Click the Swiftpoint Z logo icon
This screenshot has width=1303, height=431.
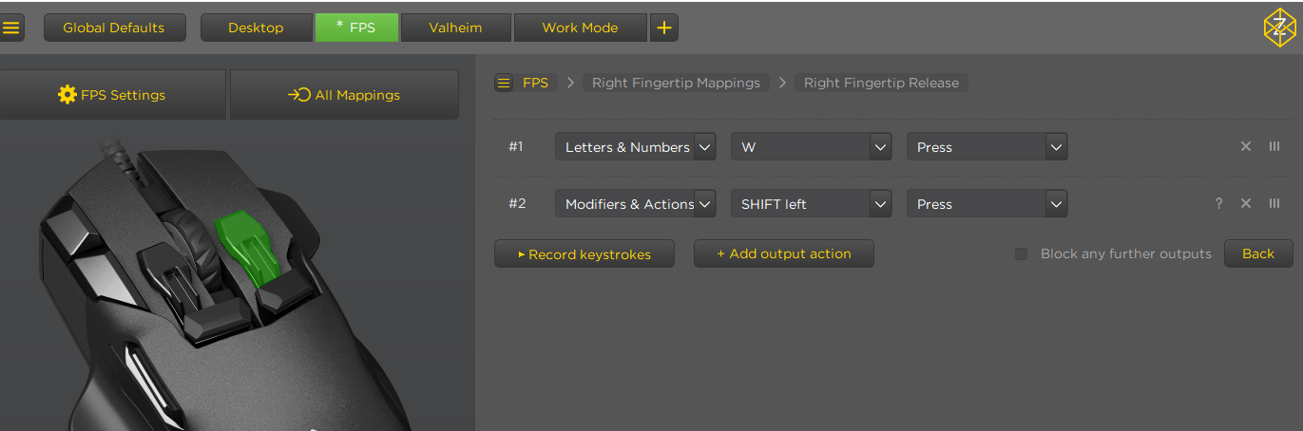(1279, 28)
